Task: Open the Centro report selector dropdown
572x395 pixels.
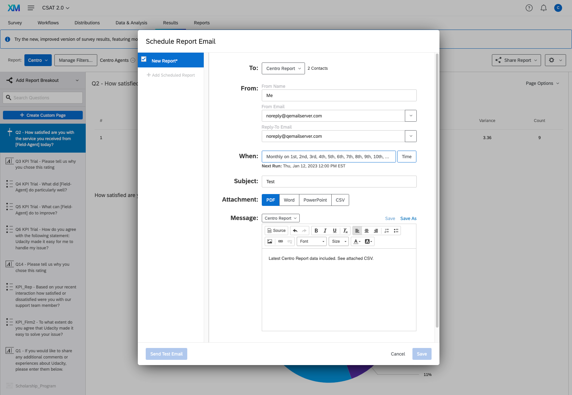Action: (x=38, y=60)
